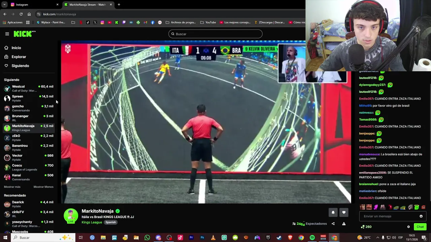Screen dimensions: 431x242
Task: Open chat settings with the gear icon
Action: click(408, 227)
